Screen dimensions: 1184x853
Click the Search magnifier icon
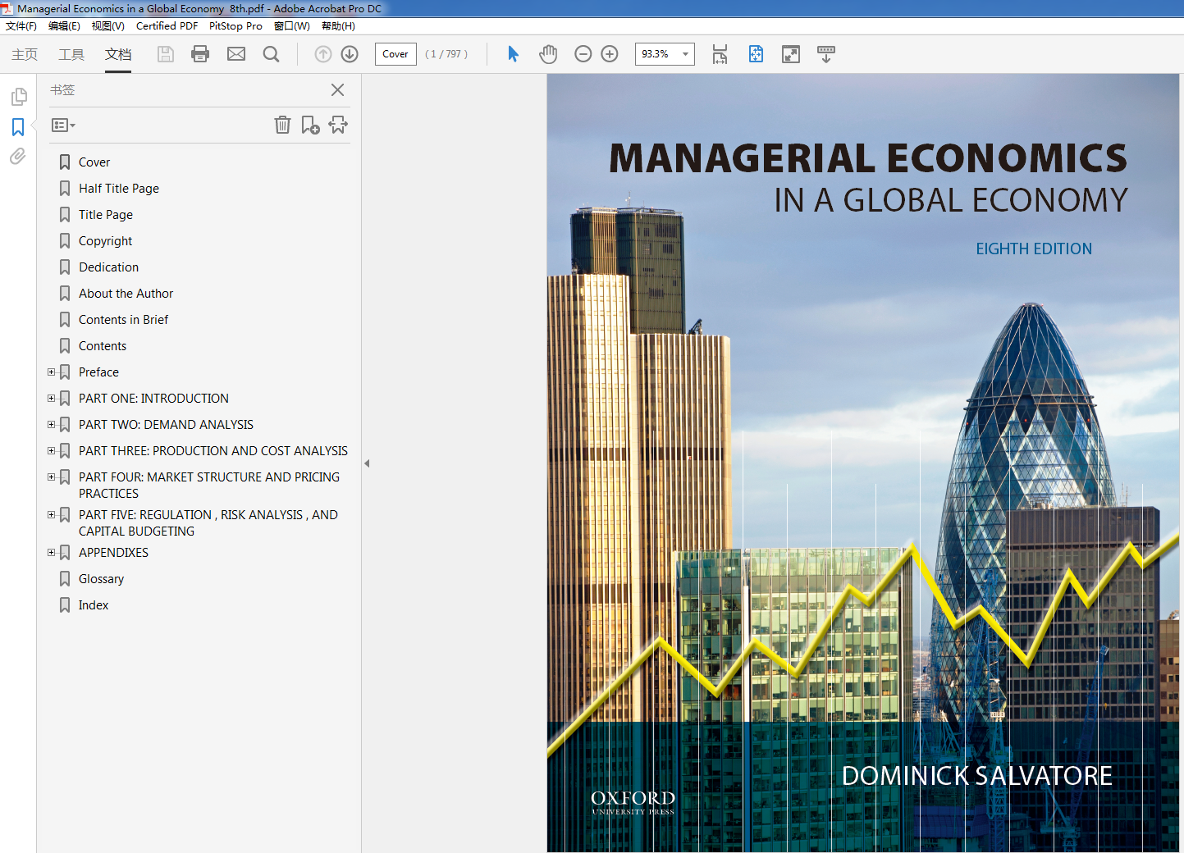[271, 54]
